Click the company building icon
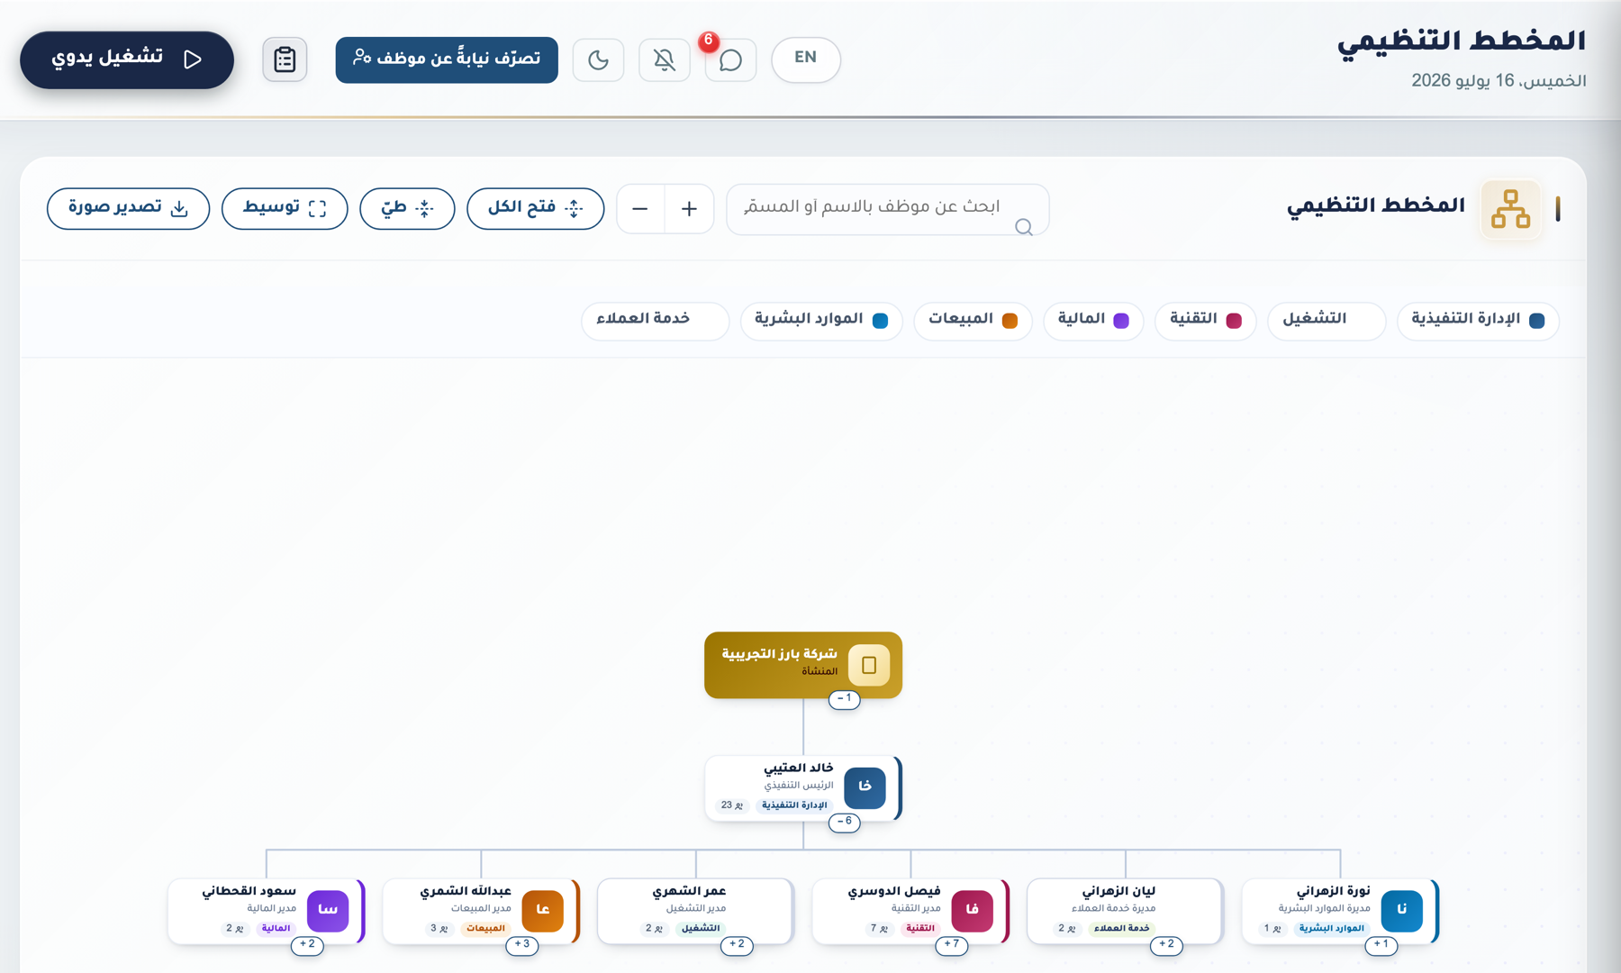 (869, 665)
